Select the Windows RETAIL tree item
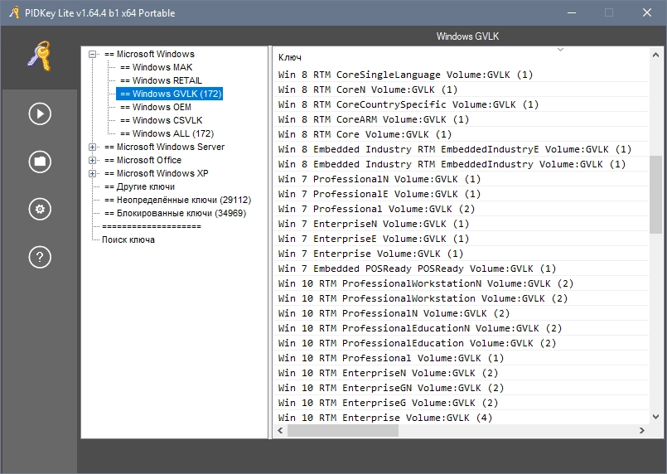Image resolution: width=667 pixels, height=474 pixels. (x=161, y=80)
